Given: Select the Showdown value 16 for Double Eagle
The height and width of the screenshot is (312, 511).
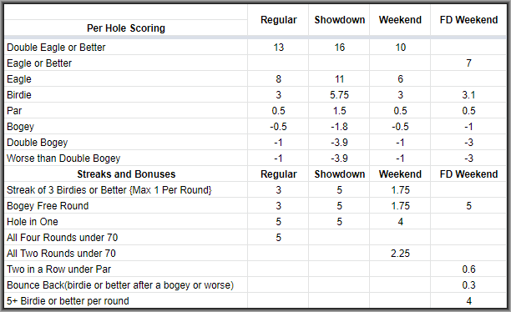Looking at the screenshot, I should tap(339, 48).
